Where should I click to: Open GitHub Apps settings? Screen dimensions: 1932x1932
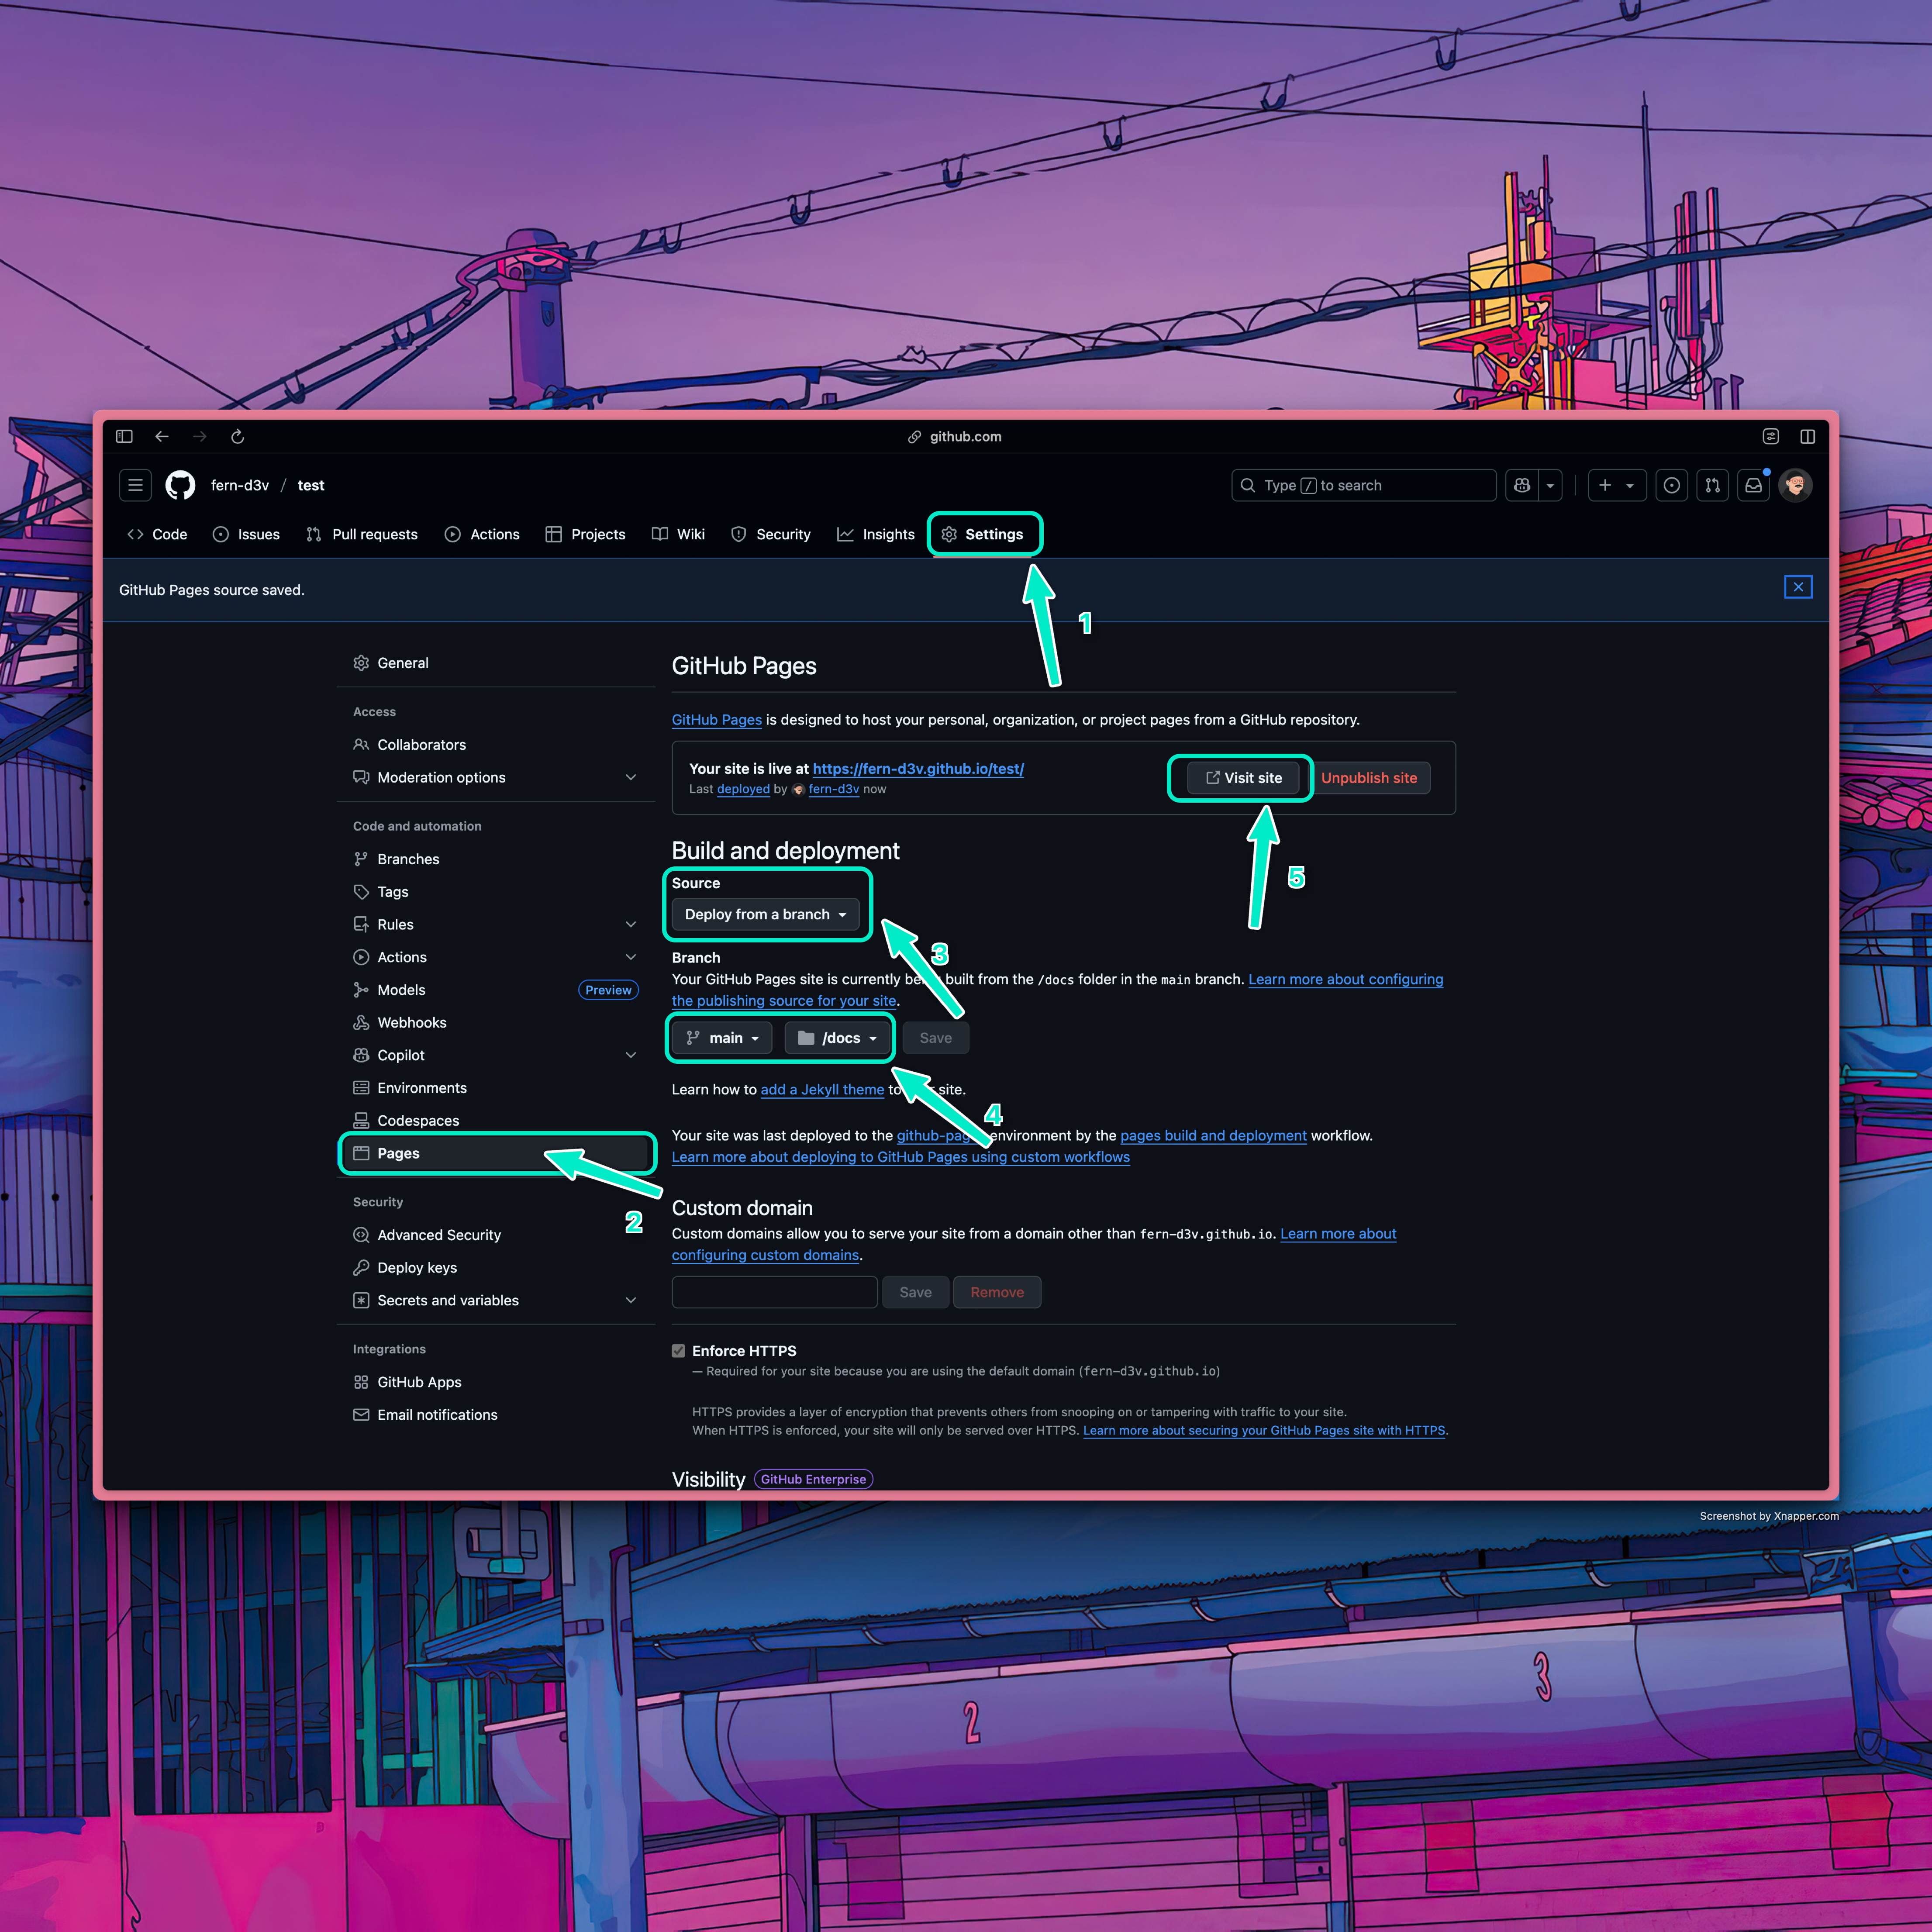tap(496, 1382)
